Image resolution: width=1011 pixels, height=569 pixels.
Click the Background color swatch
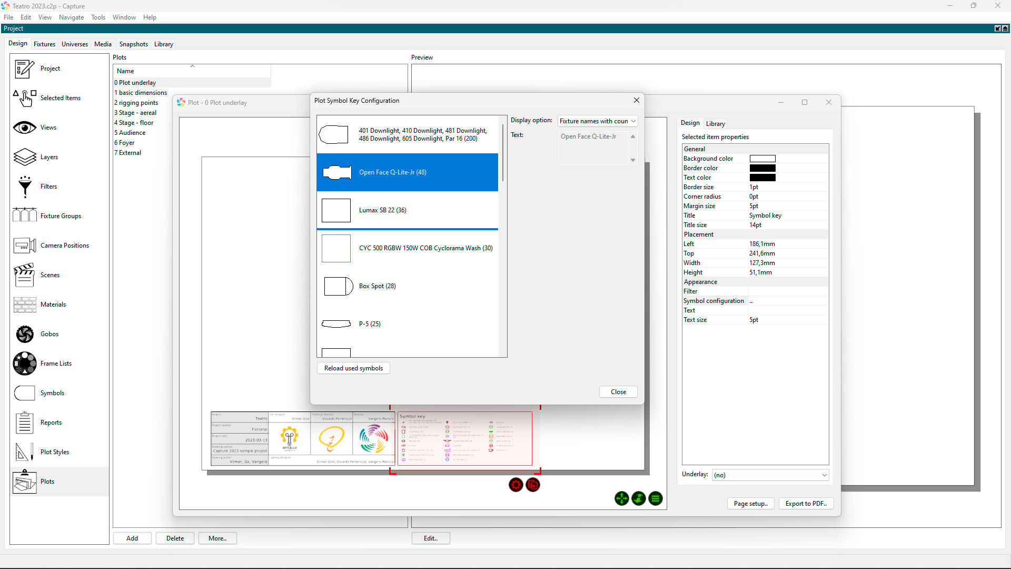[762, 159]
